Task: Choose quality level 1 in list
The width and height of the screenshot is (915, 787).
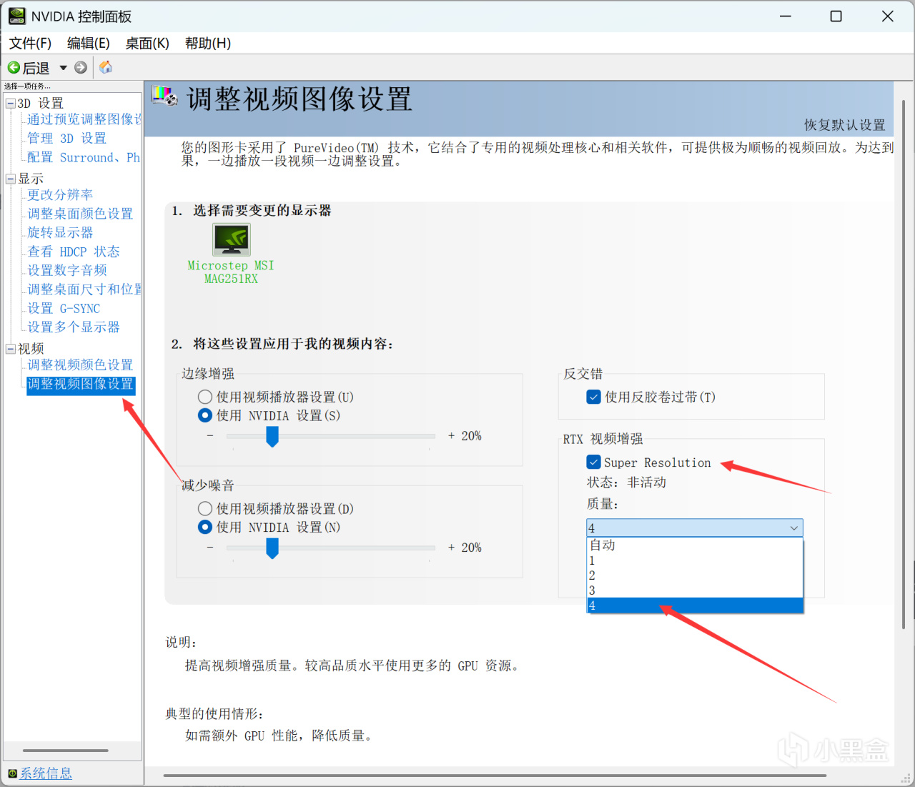Action: point(695,560)
